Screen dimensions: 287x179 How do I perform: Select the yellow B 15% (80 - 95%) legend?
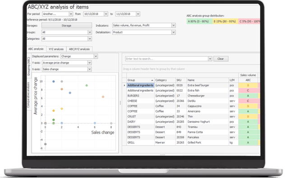coord(225,21)
